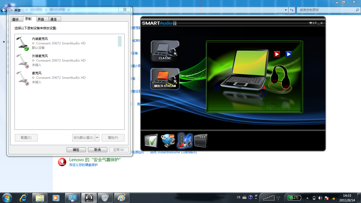Click the 取消 button
Viewport: 361px width, 203px height.
click(98, 150)
